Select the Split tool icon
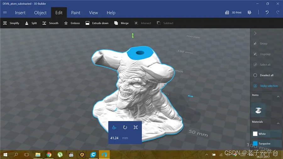 [x=27, y=23]
